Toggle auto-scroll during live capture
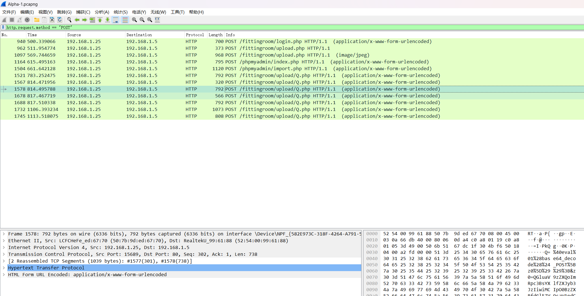This screenshot has width=584, height=296. (x=115, y=20)
